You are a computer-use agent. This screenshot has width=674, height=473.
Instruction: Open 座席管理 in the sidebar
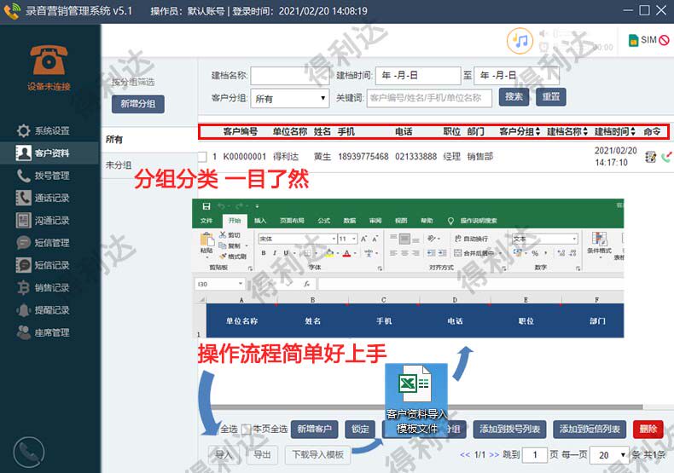coord(43,332)
